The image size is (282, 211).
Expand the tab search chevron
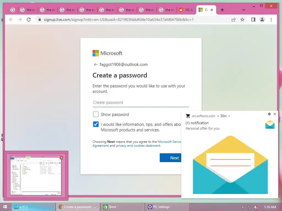click(244, 10)
